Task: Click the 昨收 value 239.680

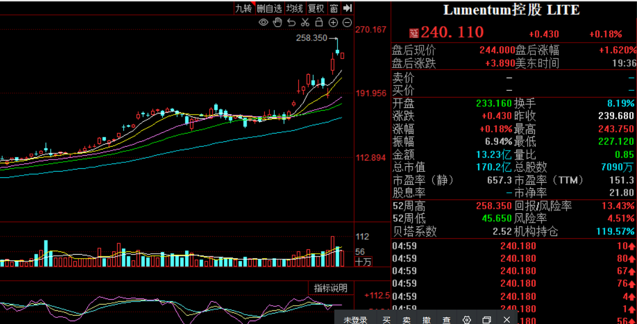Action: [616, 116]
